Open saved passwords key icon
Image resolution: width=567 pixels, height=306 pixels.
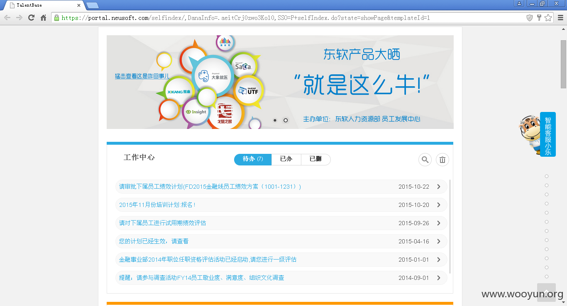click(539, 18)
